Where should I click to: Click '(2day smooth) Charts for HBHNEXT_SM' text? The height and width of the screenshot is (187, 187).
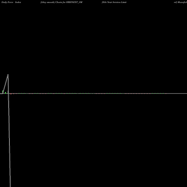tap(61, 2)
